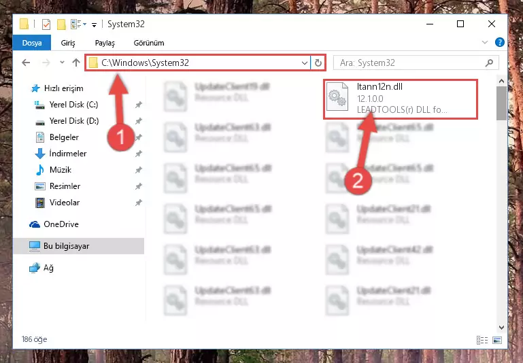The width and height of the screenshot is (523, 363).
Task: Go back with the left arrow
Action: click(x=26, y=63)
